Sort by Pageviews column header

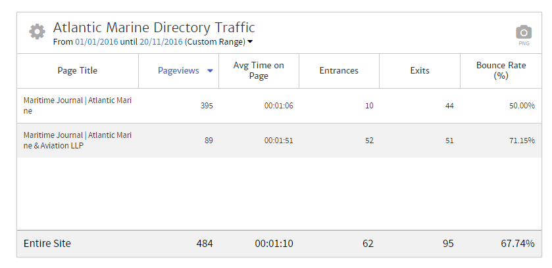click(178, 70)
